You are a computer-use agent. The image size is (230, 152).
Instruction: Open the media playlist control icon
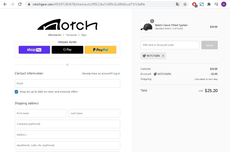pos(216,4)
